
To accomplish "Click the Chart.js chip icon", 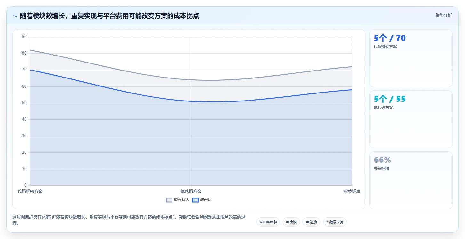I will tap(261, 222).
